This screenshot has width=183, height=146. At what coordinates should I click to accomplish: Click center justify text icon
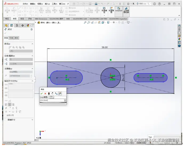point(10,105)
